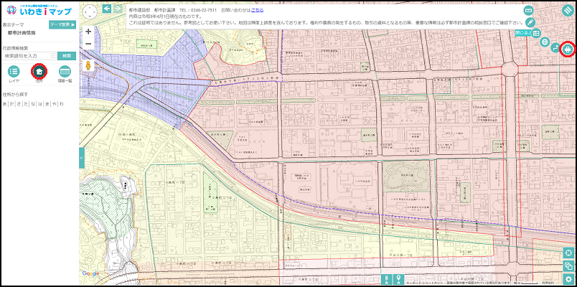The width and height of the screenshot is (577, 287).
Task: Open the レイヤ layer list icon
Action: click(x=14, y=71)
